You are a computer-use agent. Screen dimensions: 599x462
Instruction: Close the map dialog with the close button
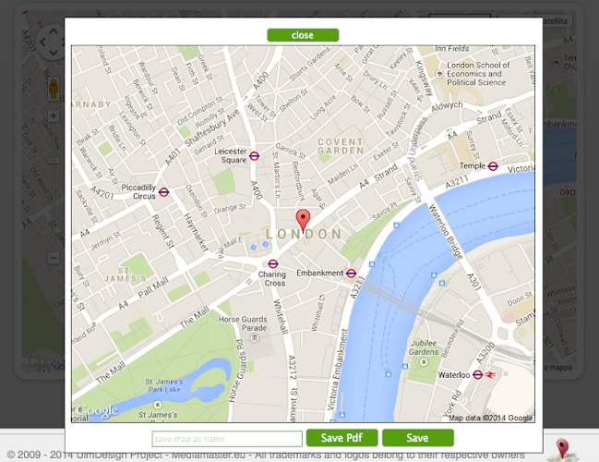(x=303, y=35)
